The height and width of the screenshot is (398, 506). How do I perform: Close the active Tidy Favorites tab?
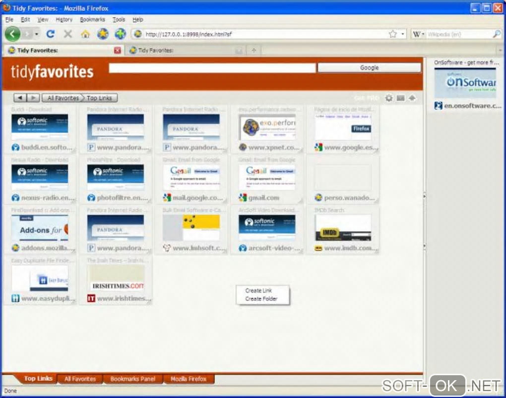[118, 50]
